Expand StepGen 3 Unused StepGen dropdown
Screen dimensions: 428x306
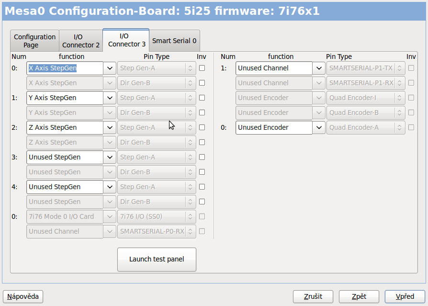pyautogui.click(x=110, y=158)
